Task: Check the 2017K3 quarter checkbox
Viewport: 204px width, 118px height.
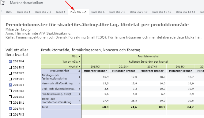Action: pyautogui.click(x=10, y=115)
